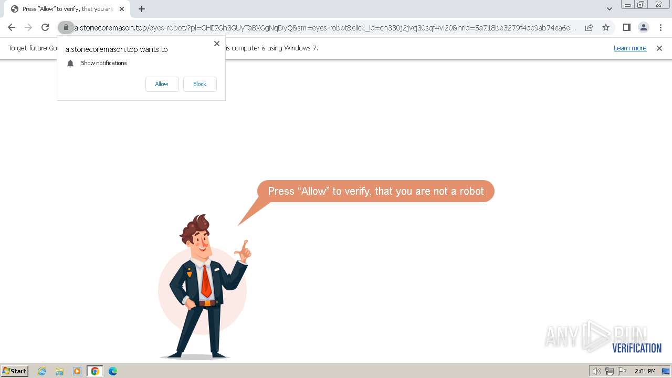This screenshot has height=378, width=672.
Task: Block notifications from a.stonecoremason.top
Action: 199,84
